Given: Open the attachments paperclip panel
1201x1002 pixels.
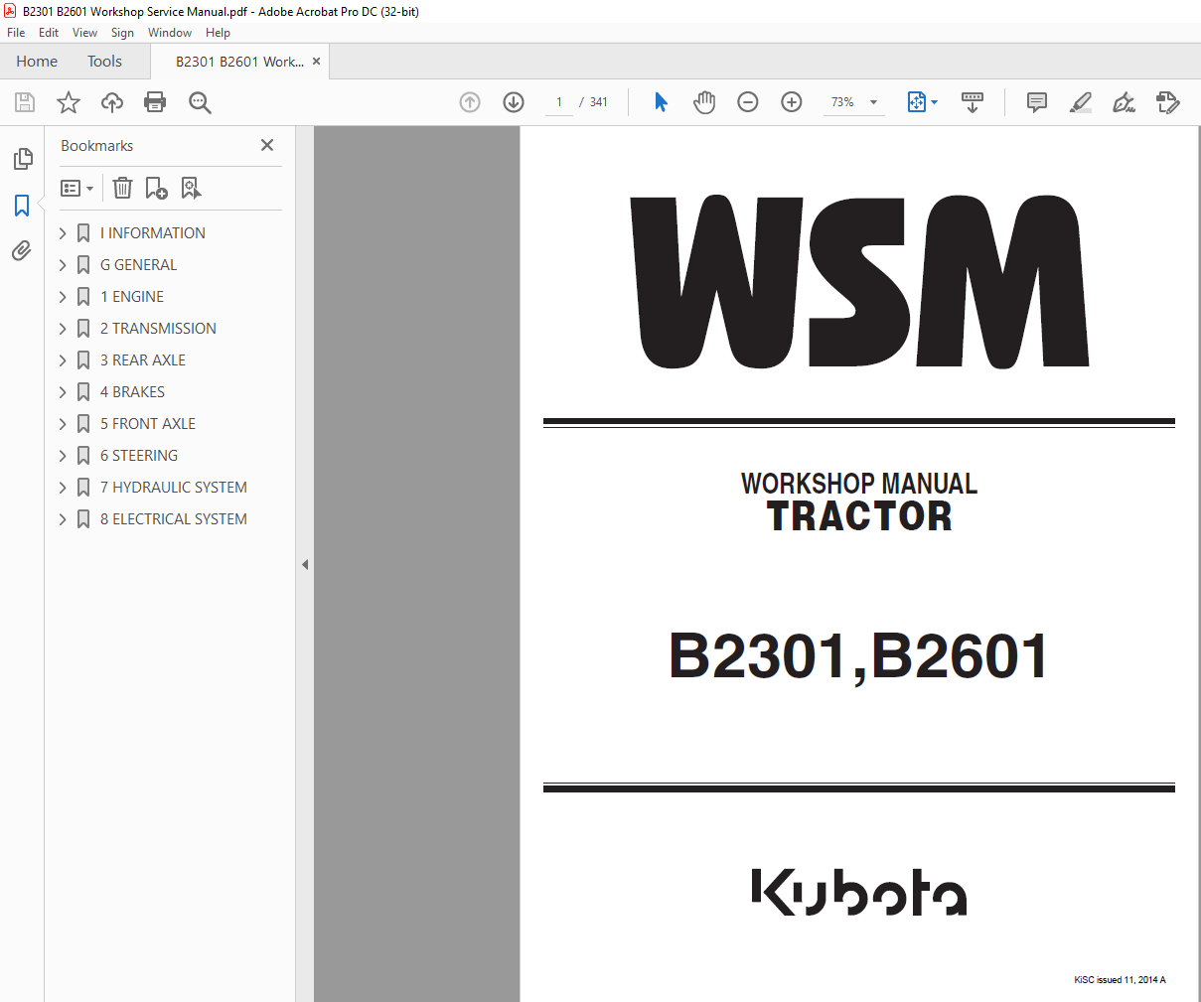Looking at the screenshot, I should click(x=22, y=251).
